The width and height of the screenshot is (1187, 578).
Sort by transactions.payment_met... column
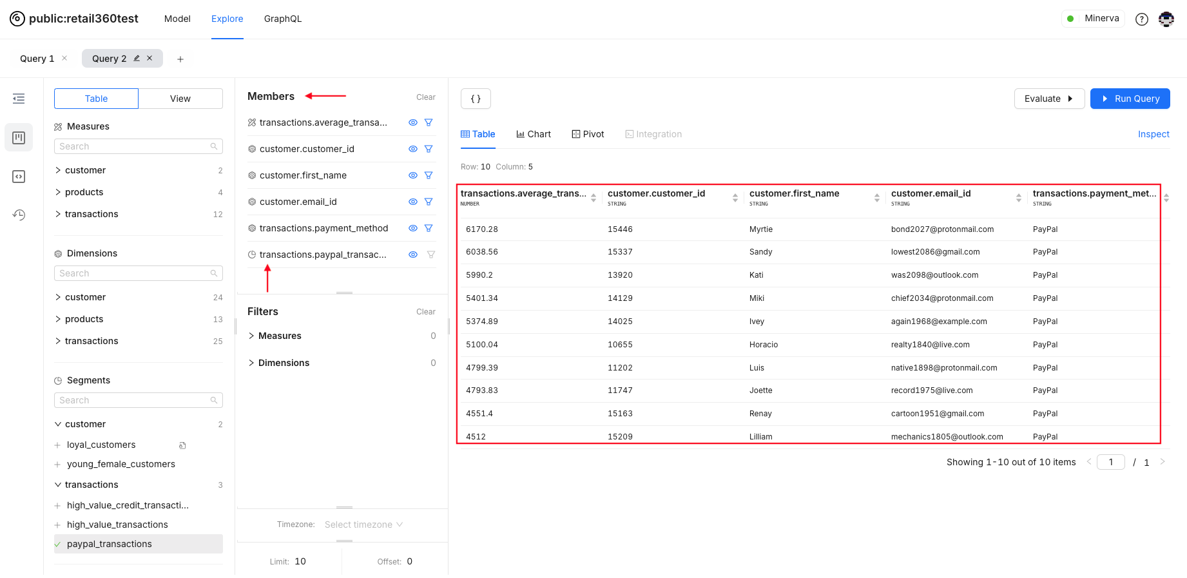tap(1166, 198)
